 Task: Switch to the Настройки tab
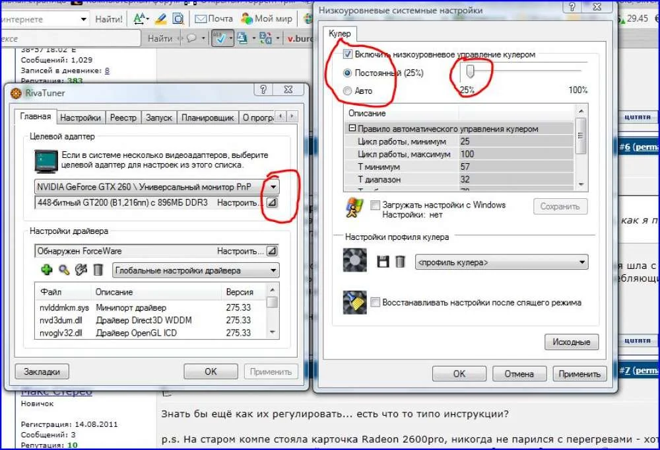tap(81, 118)
